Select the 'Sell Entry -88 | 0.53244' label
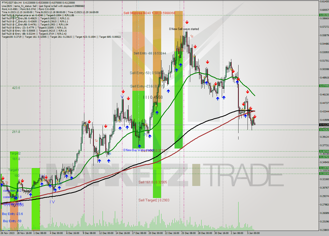The image size is (329, 236). pyautogui.click(x=150, y=53)
